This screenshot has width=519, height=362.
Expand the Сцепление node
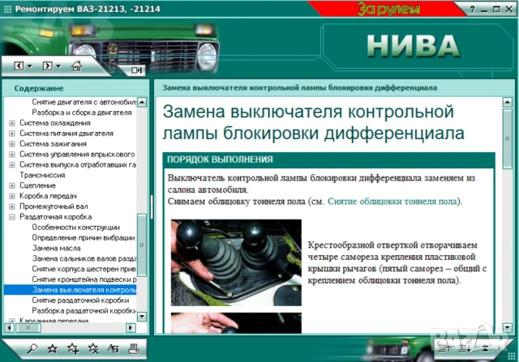tap(12, 185)
